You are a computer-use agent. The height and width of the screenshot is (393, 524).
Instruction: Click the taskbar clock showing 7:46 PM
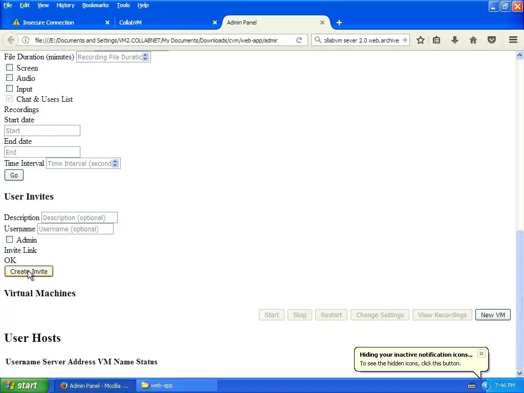pyautogui.click(x=505, y=385)
